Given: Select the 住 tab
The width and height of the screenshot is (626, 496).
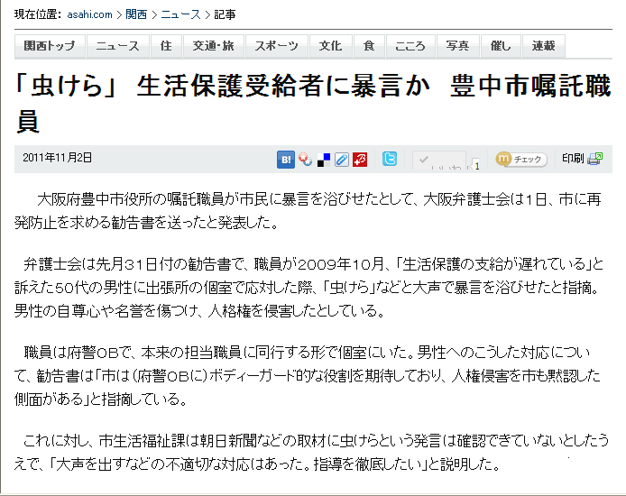Looking at the screenshot, I should coord(166,46).
